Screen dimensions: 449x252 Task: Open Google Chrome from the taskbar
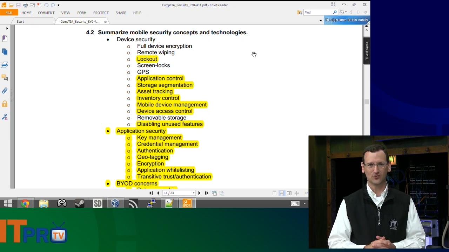[x=26, y=203]
